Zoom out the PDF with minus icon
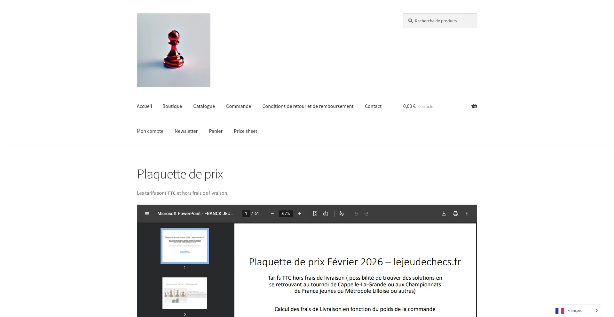614x317 pixels. tap(272, 214)
